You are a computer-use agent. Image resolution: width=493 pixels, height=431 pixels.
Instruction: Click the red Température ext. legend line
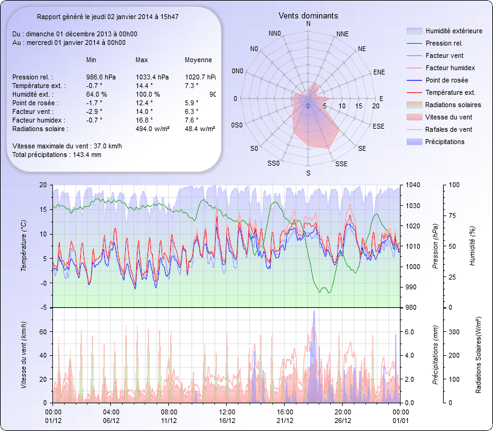pos(422,92)
